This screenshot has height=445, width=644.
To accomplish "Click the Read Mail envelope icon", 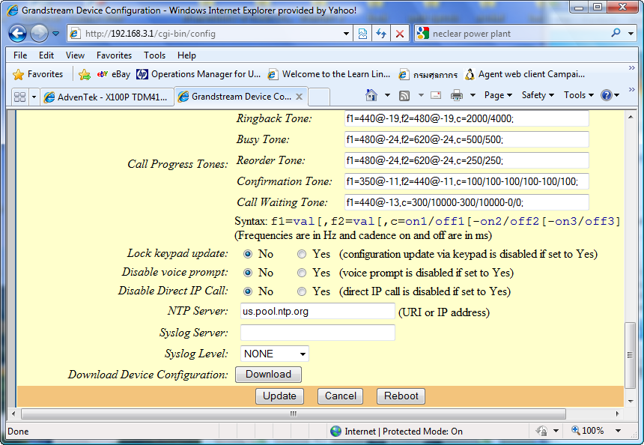I will (x=436, y=95).
